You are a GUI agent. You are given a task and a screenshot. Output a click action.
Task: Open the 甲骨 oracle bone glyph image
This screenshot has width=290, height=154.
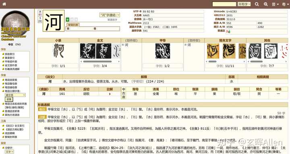[163, 51]
